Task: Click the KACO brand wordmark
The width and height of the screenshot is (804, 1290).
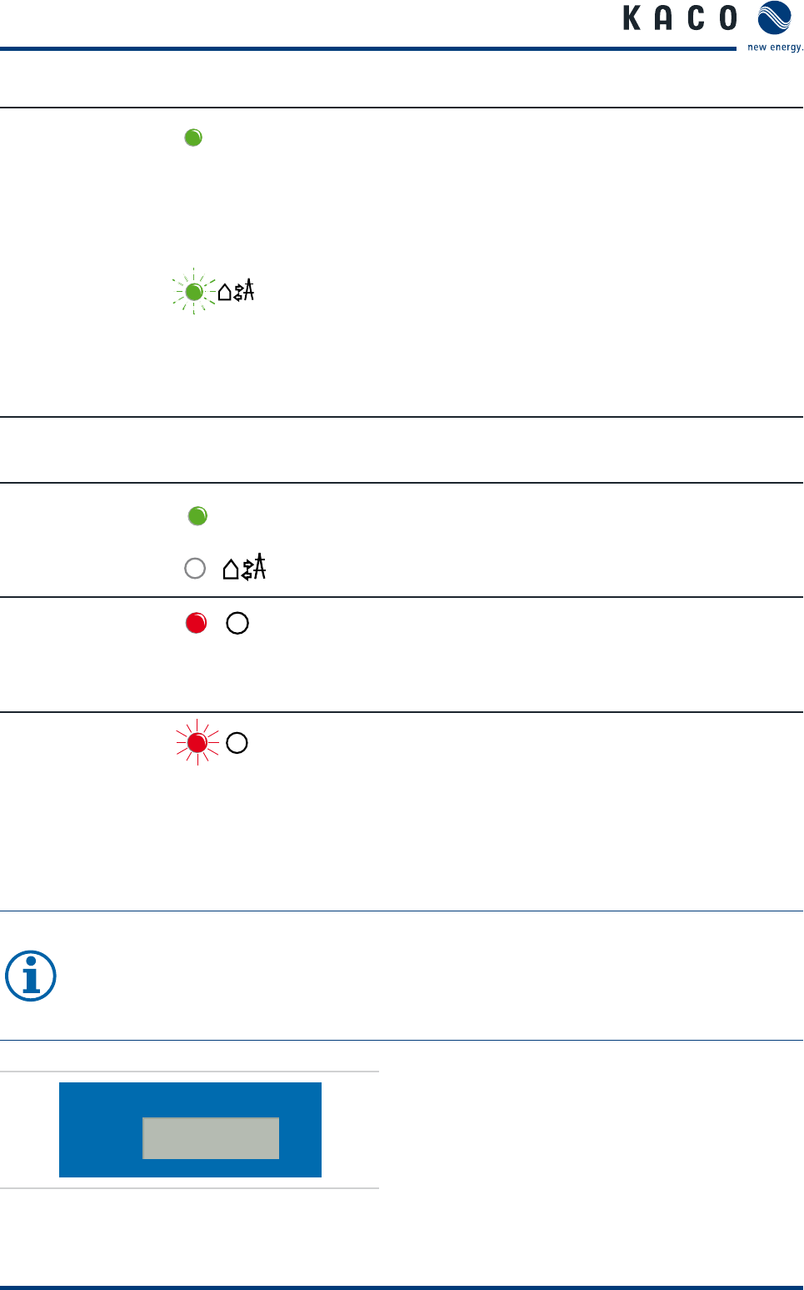Action: coord(680,18)
